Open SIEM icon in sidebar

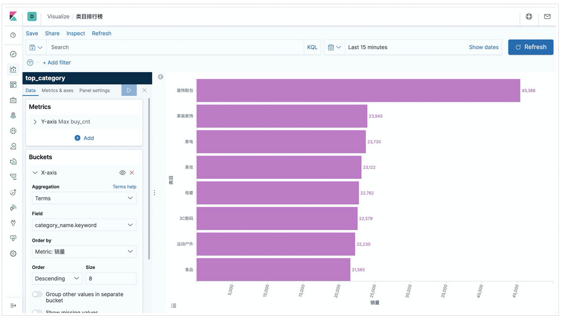[13, 207]
